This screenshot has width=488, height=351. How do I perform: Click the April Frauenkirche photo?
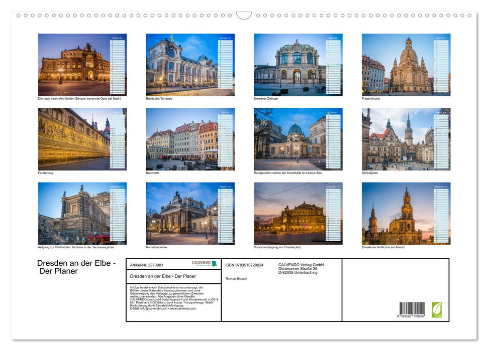click(397, 65)
